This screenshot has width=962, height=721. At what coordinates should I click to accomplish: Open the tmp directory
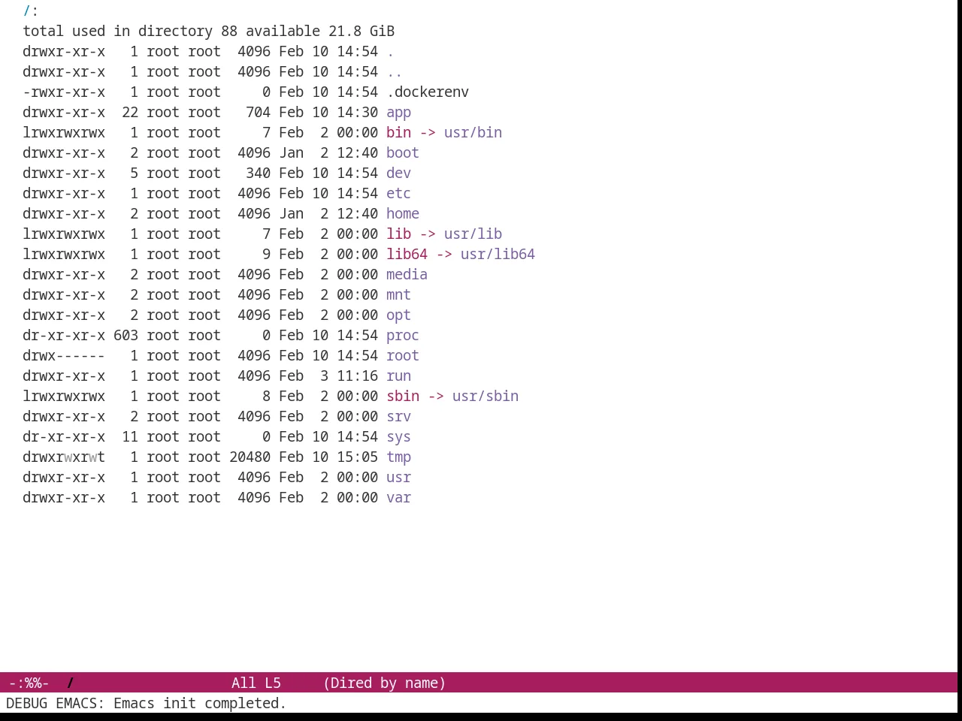[398, 457]
